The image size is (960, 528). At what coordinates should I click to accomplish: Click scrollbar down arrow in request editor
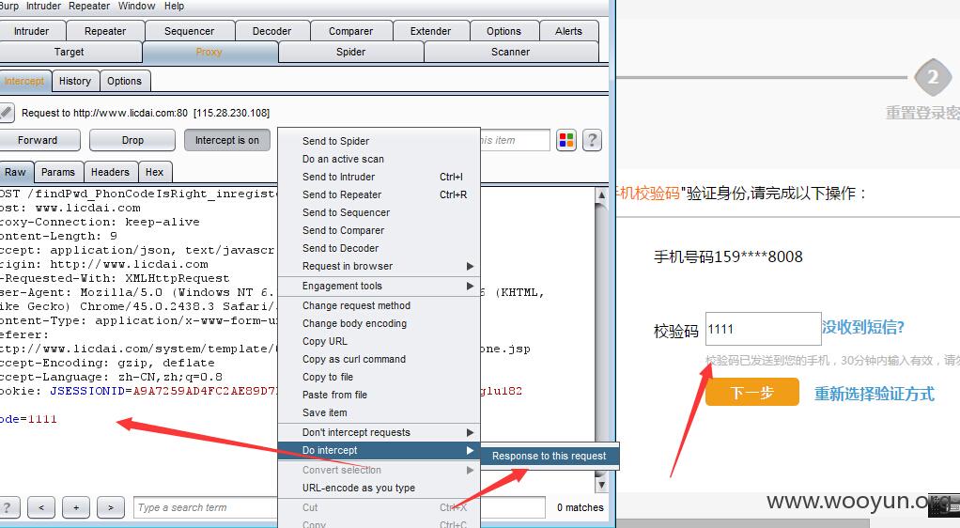601,485
